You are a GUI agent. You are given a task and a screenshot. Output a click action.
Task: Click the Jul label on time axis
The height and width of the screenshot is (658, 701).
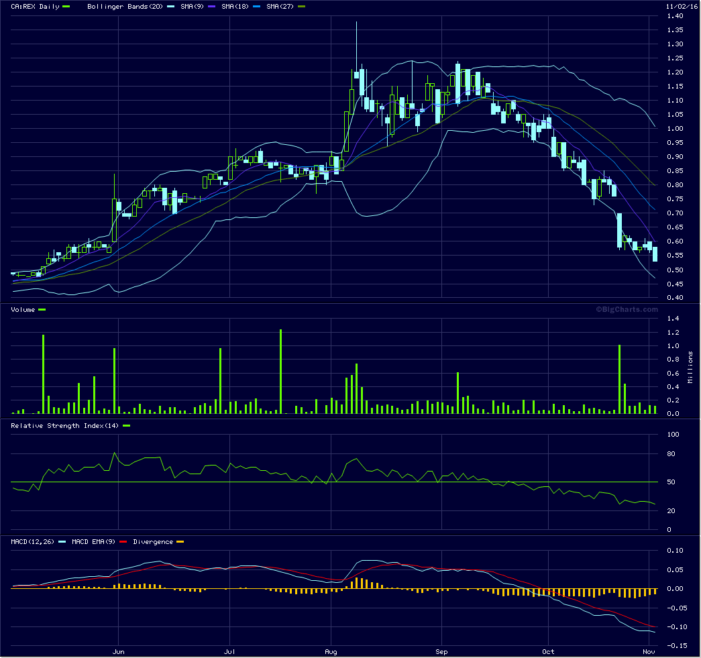pyautogui.click(x=229, y=652)
